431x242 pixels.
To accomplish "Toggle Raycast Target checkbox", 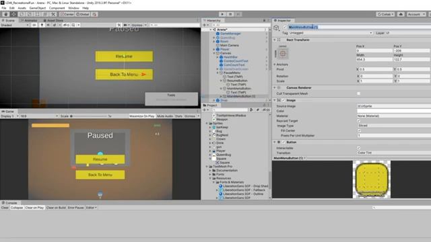I will [x=358, y=121].
